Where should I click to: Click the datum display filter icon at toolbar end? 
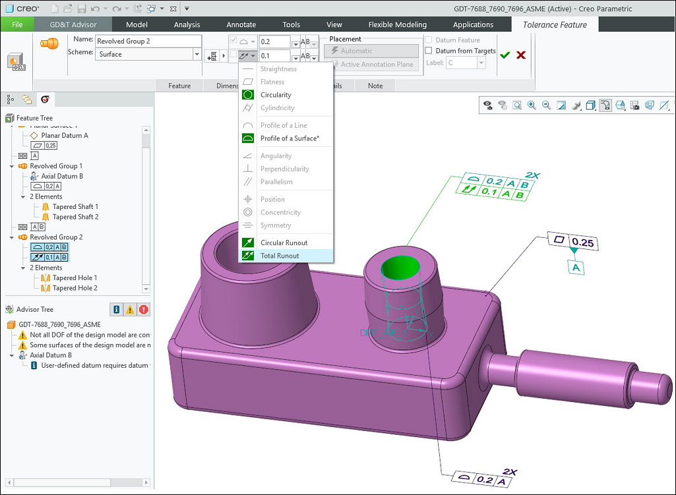click(664, 105)
